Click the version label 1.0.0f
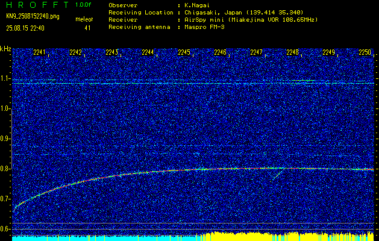The height and width of the screenshot is (241, 379). 83,5
